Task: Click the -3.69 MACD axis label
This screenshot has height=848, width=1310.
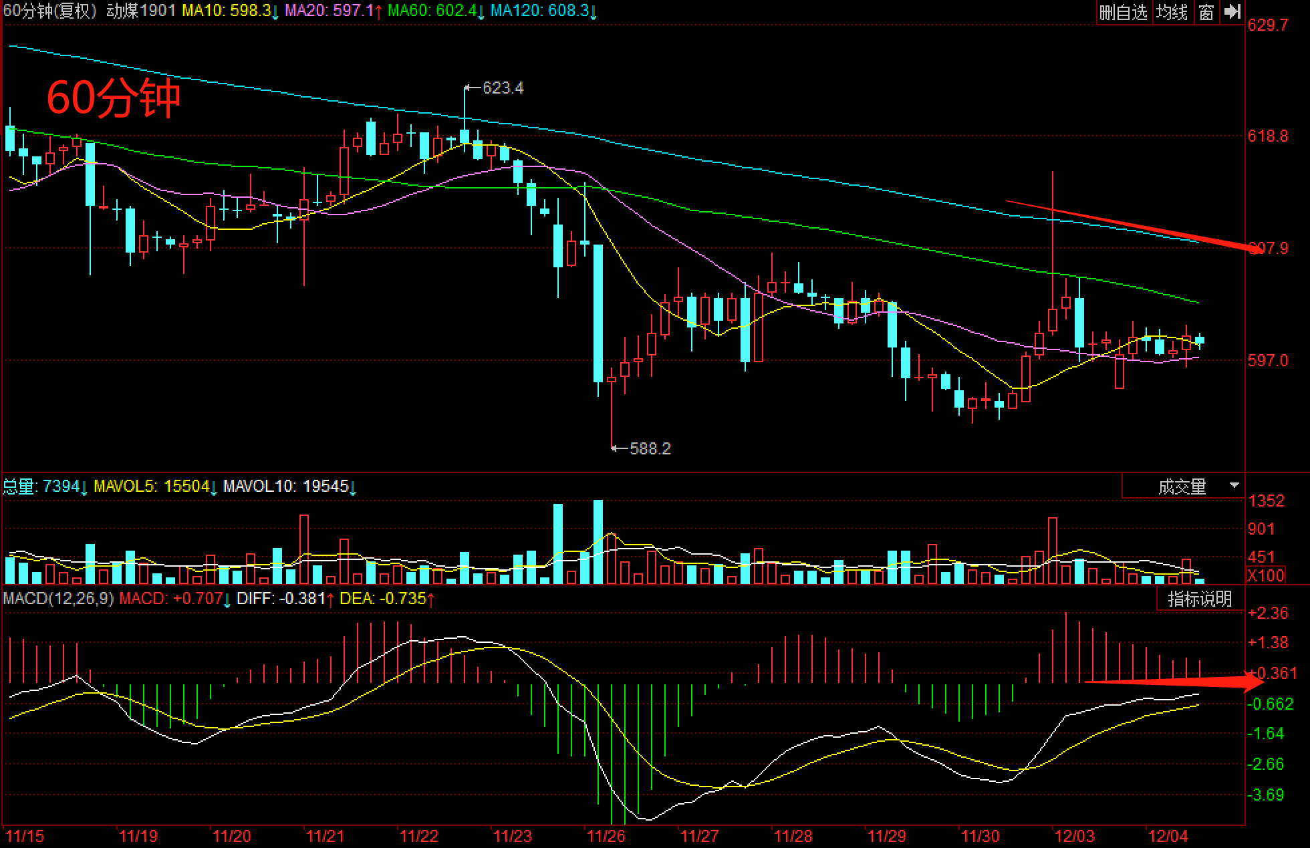Action: pos(1266,795)
